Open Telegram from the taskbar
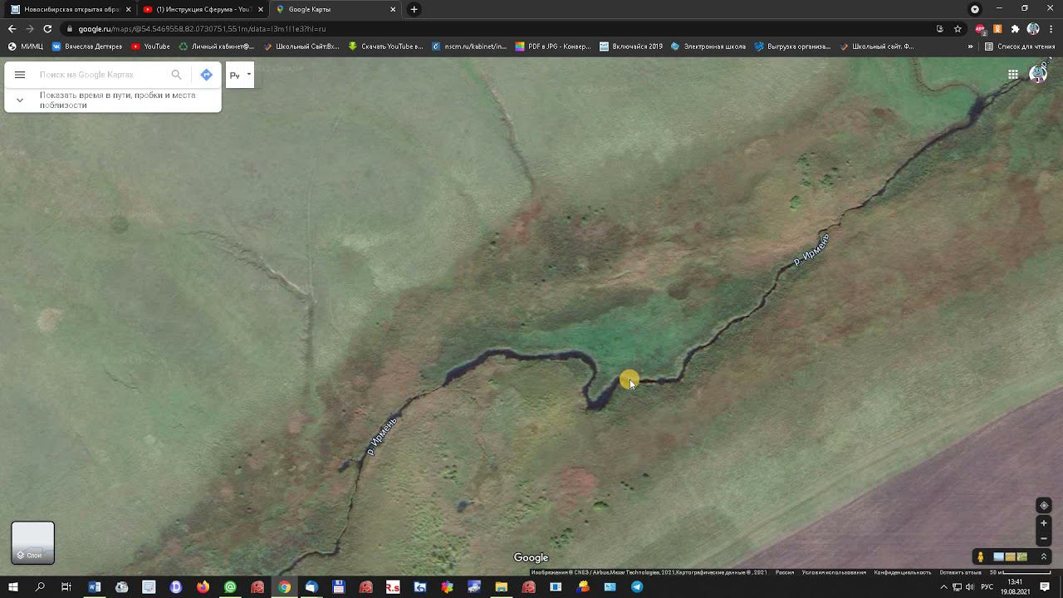 [x=637, y=587]
